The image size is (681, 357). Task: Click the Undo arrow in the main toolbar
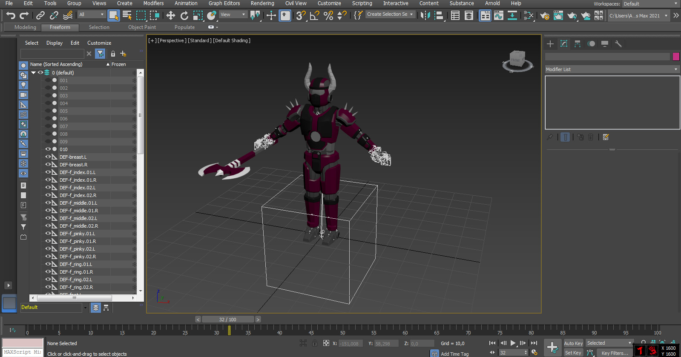pos(11,16)
